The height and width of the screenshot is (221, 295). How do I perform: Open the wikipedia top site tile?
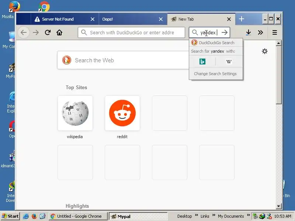[x=75, y=113]
